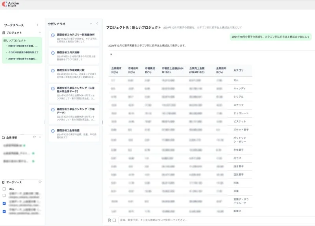Open chat 2024年10月の菓子の金額
The image size is (315, 226).
coord(22,46)
